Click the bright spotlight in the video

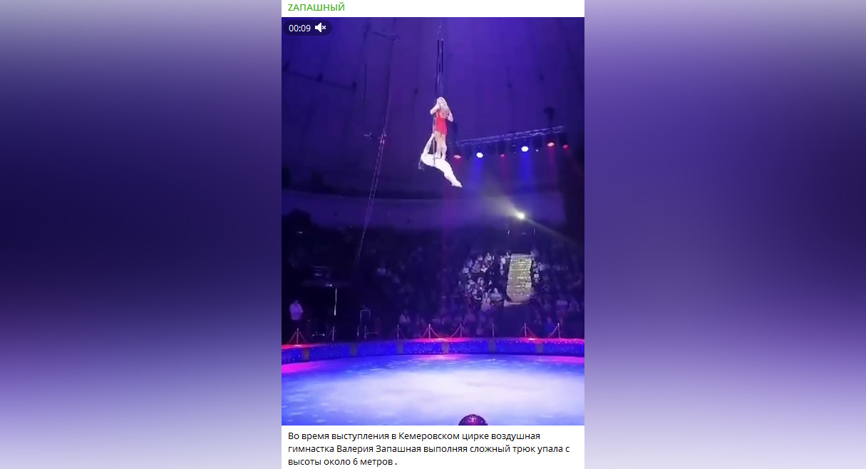point(520,215)
